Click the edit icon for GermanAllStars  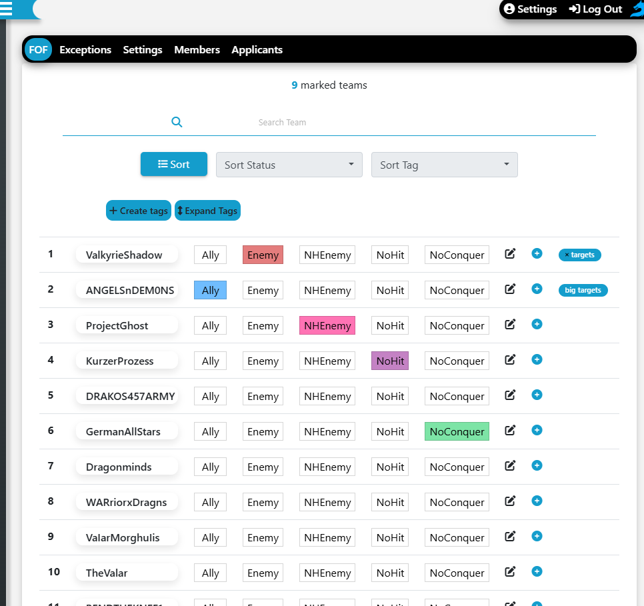pos(510,431)
